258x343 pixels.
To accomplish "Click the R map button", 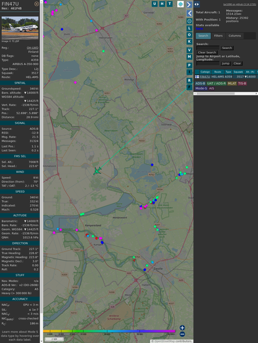I will [189, 80].
